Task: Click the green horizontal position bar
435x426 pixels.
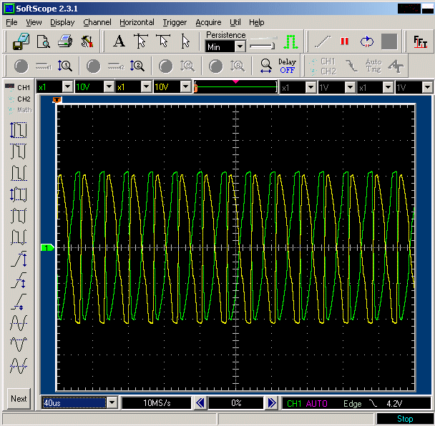Action: pyautogui.click(x=236, y=87)
